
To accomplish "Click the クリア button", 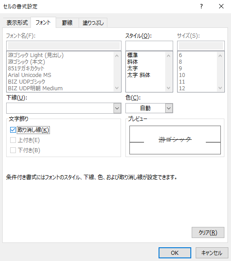I will tap(208, 232).
